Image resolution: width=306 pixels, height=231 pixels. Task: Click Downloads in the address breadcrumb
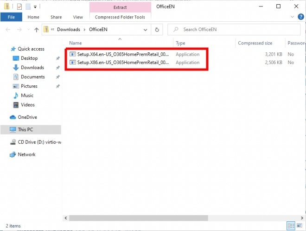(x=69, y=30)
